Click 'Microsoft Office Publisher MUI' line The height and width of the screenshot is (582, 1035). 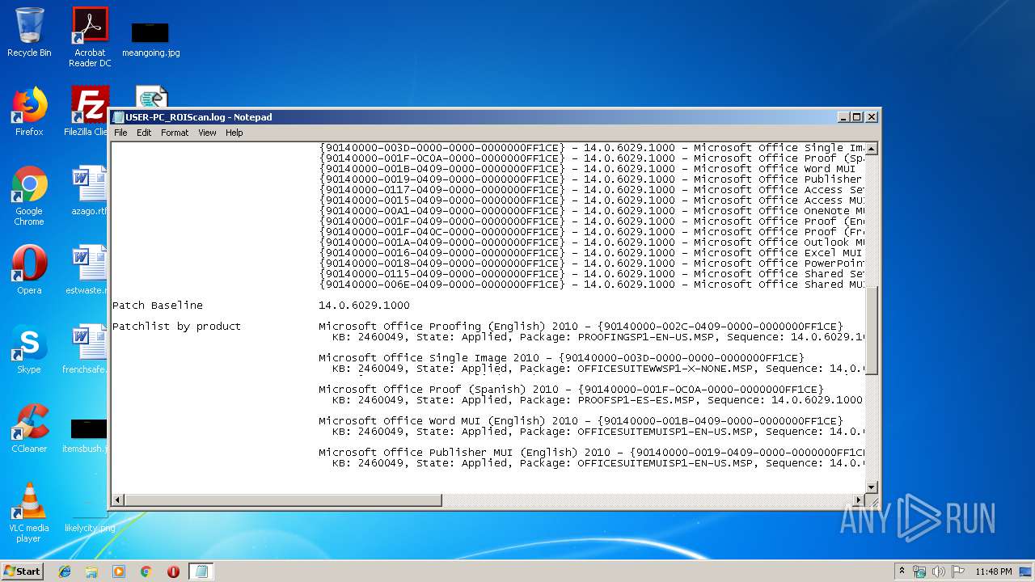(592, 453)
